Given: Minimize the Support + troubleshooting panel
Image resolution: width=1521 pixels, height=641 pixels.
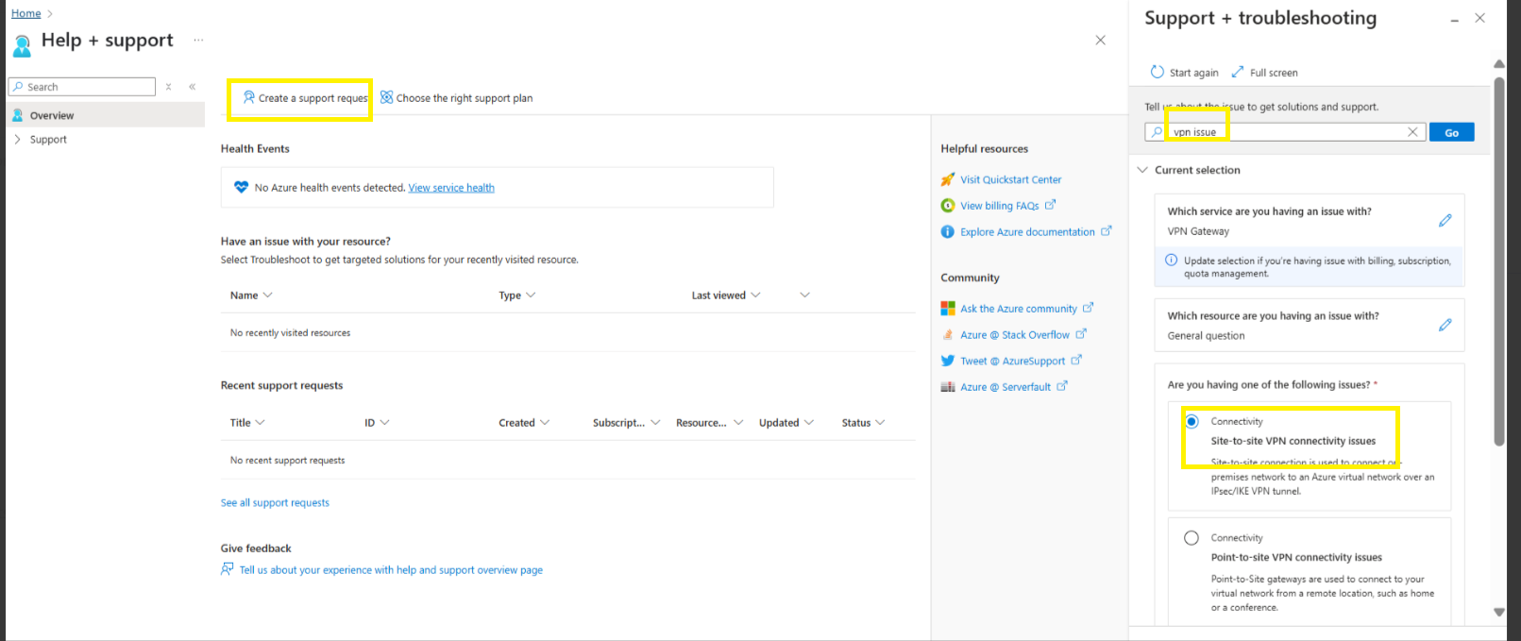Looking at the screenshot, I should coord(1455,20).
